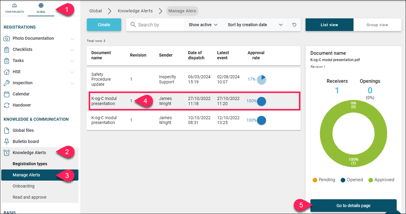Viewport: 406px width, 214px height.
Task: Click the Go to details page button
Action: [354, 206]
